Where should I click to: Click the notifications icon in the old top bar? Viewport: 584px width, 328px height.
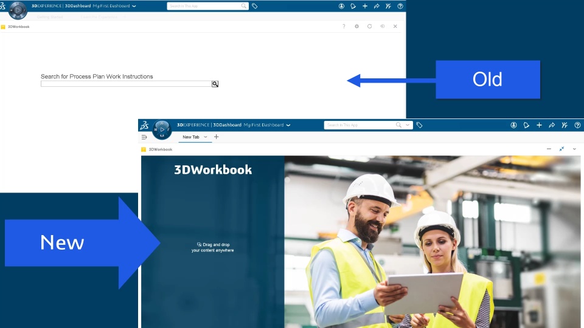[353, 6]
